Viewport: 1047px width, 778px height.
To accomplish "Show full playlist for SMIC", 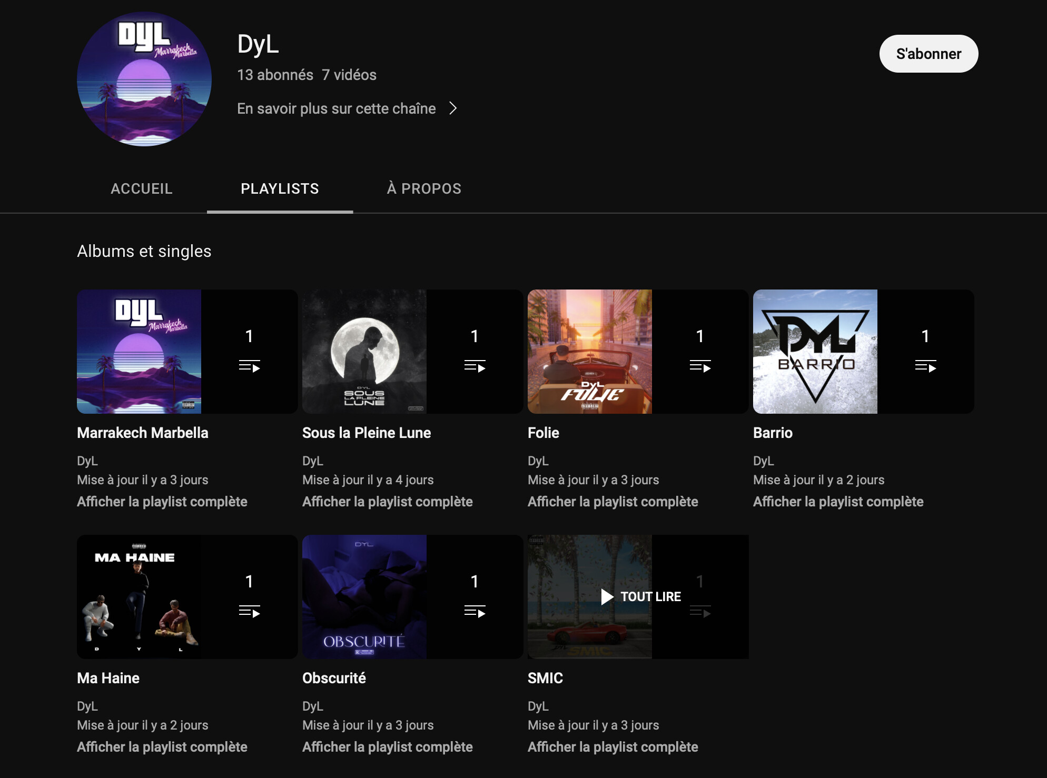I will (x=613, y=747).
